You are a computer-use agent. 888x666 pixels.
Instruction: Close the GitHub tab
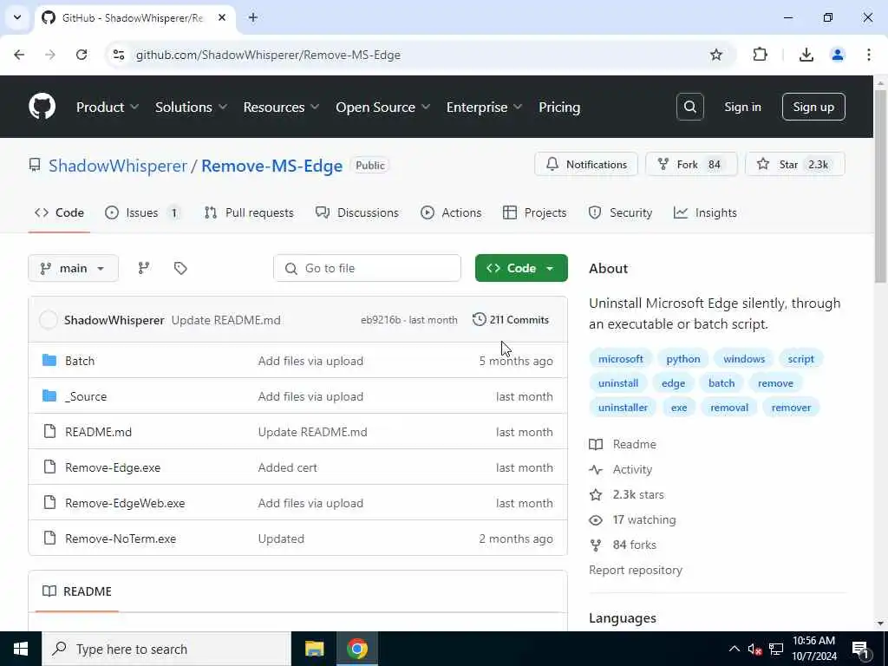222,18
